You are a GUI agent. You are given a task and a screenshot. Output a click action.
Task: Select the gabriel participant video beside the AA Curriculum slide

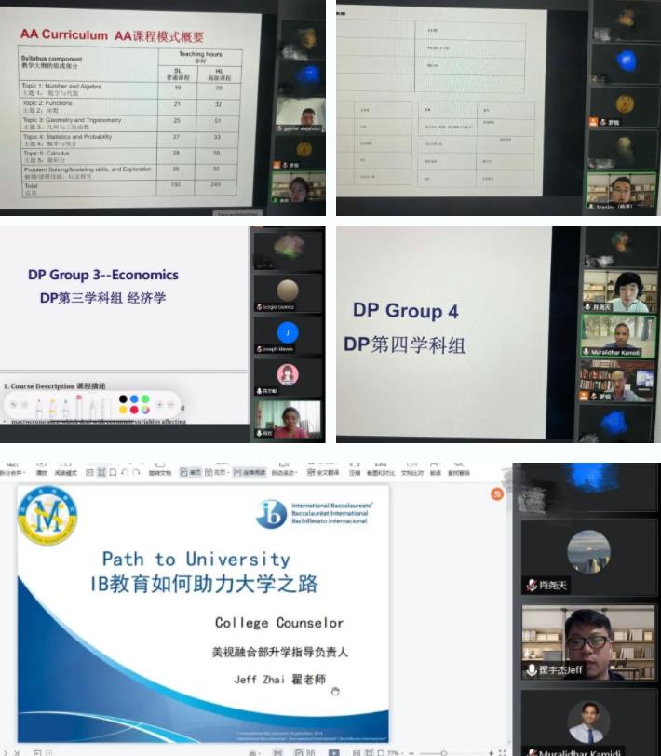(x=300, y=115)
